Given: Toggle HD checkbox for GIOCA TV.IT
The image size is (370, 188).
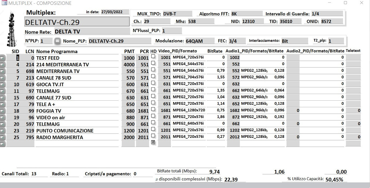Looking at the screenshot, I should pyautogui.click(x=153, y=83).
